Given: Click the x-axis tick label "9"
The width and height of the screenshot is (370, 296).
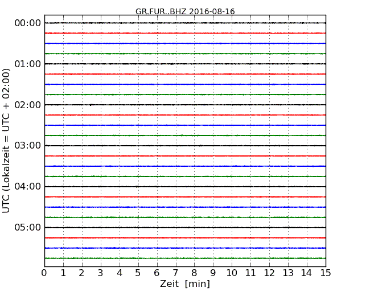Looking at the screenshot, I should tap(213, 273).
